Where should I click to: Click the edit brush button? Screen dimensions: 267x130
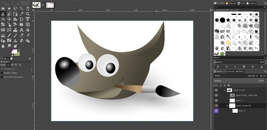point(218,67)
